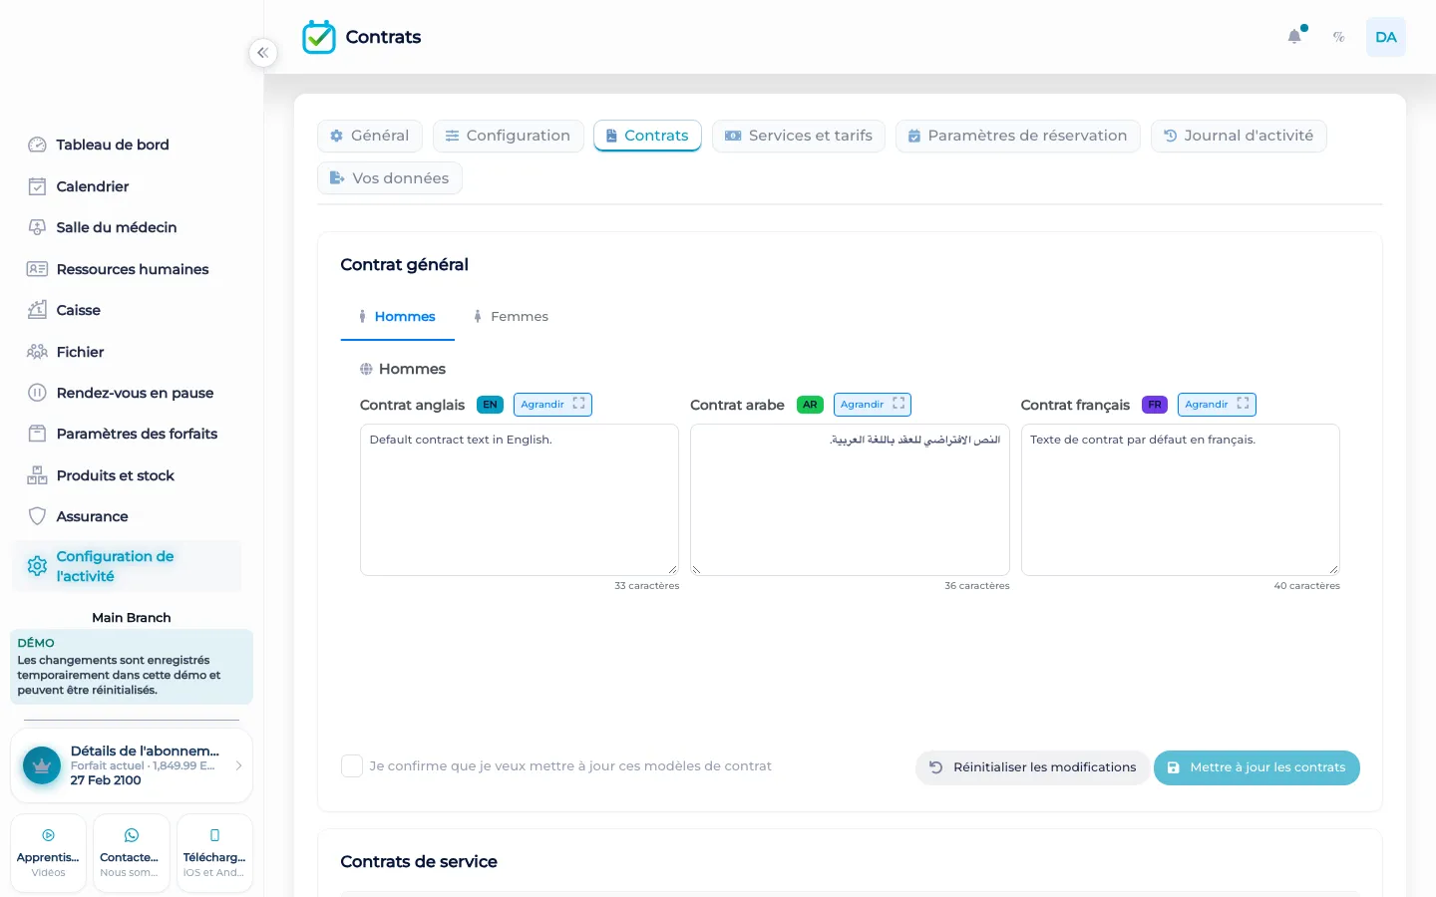The image size is (1436, 897).
Task: Expand the French contract with Agrandir
Action: coord(1217,405)
